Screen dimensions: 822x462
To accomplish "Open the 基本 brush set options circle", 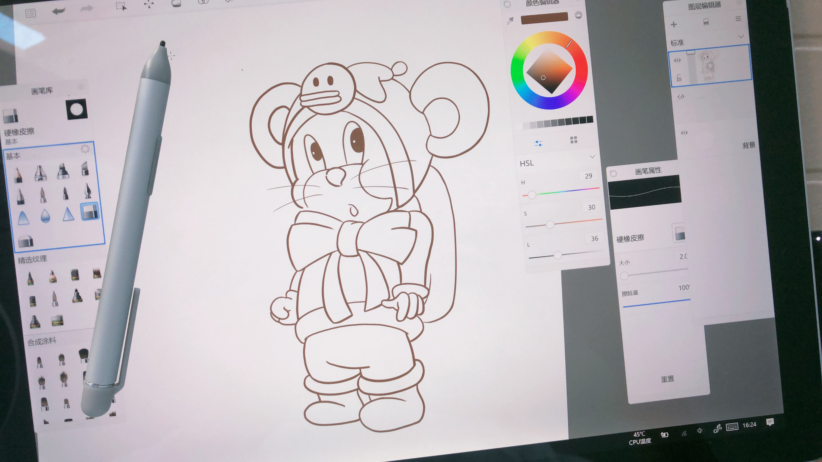I will click(x=85, y=149).
